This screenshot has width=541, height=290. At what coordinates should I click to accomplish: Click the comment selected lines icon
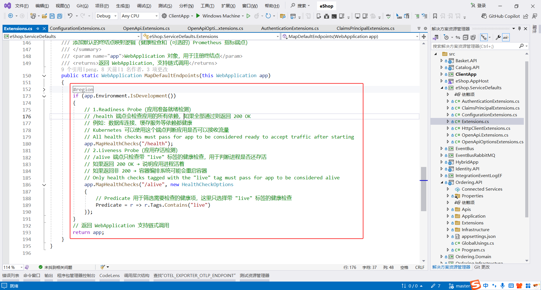(417, 16)
